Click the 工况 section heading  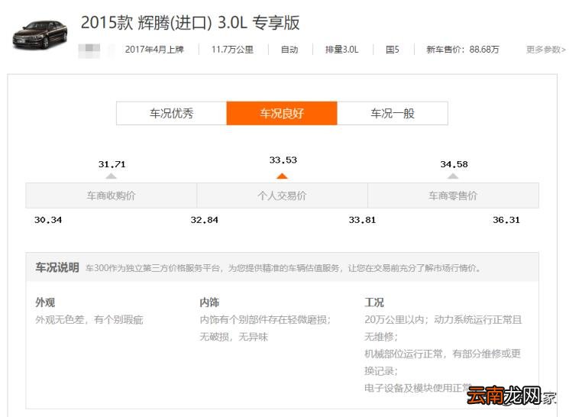[x=374, y=302]
